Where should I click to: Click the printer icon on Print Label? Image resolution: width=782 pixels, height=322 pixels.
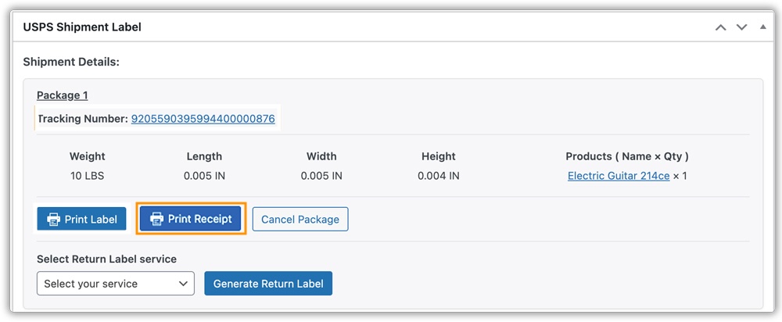[x=53, y=220]
